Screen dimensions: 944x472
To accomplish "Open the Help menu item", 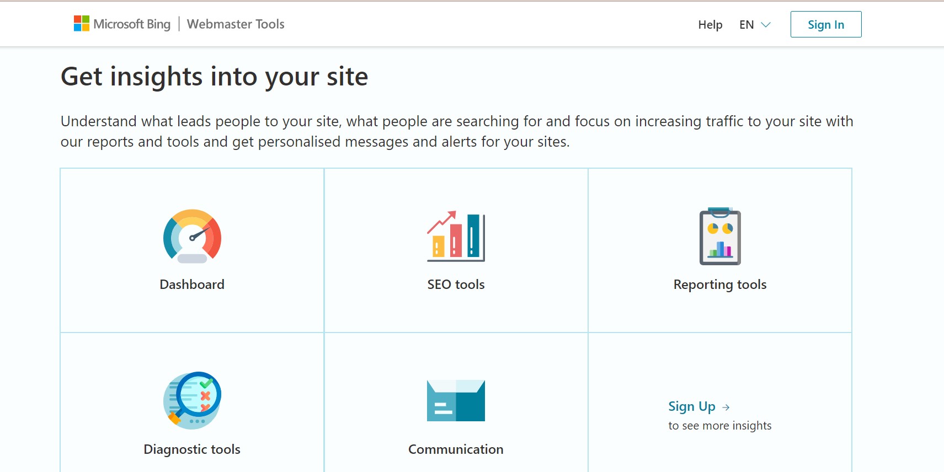I will pos(710,25).
